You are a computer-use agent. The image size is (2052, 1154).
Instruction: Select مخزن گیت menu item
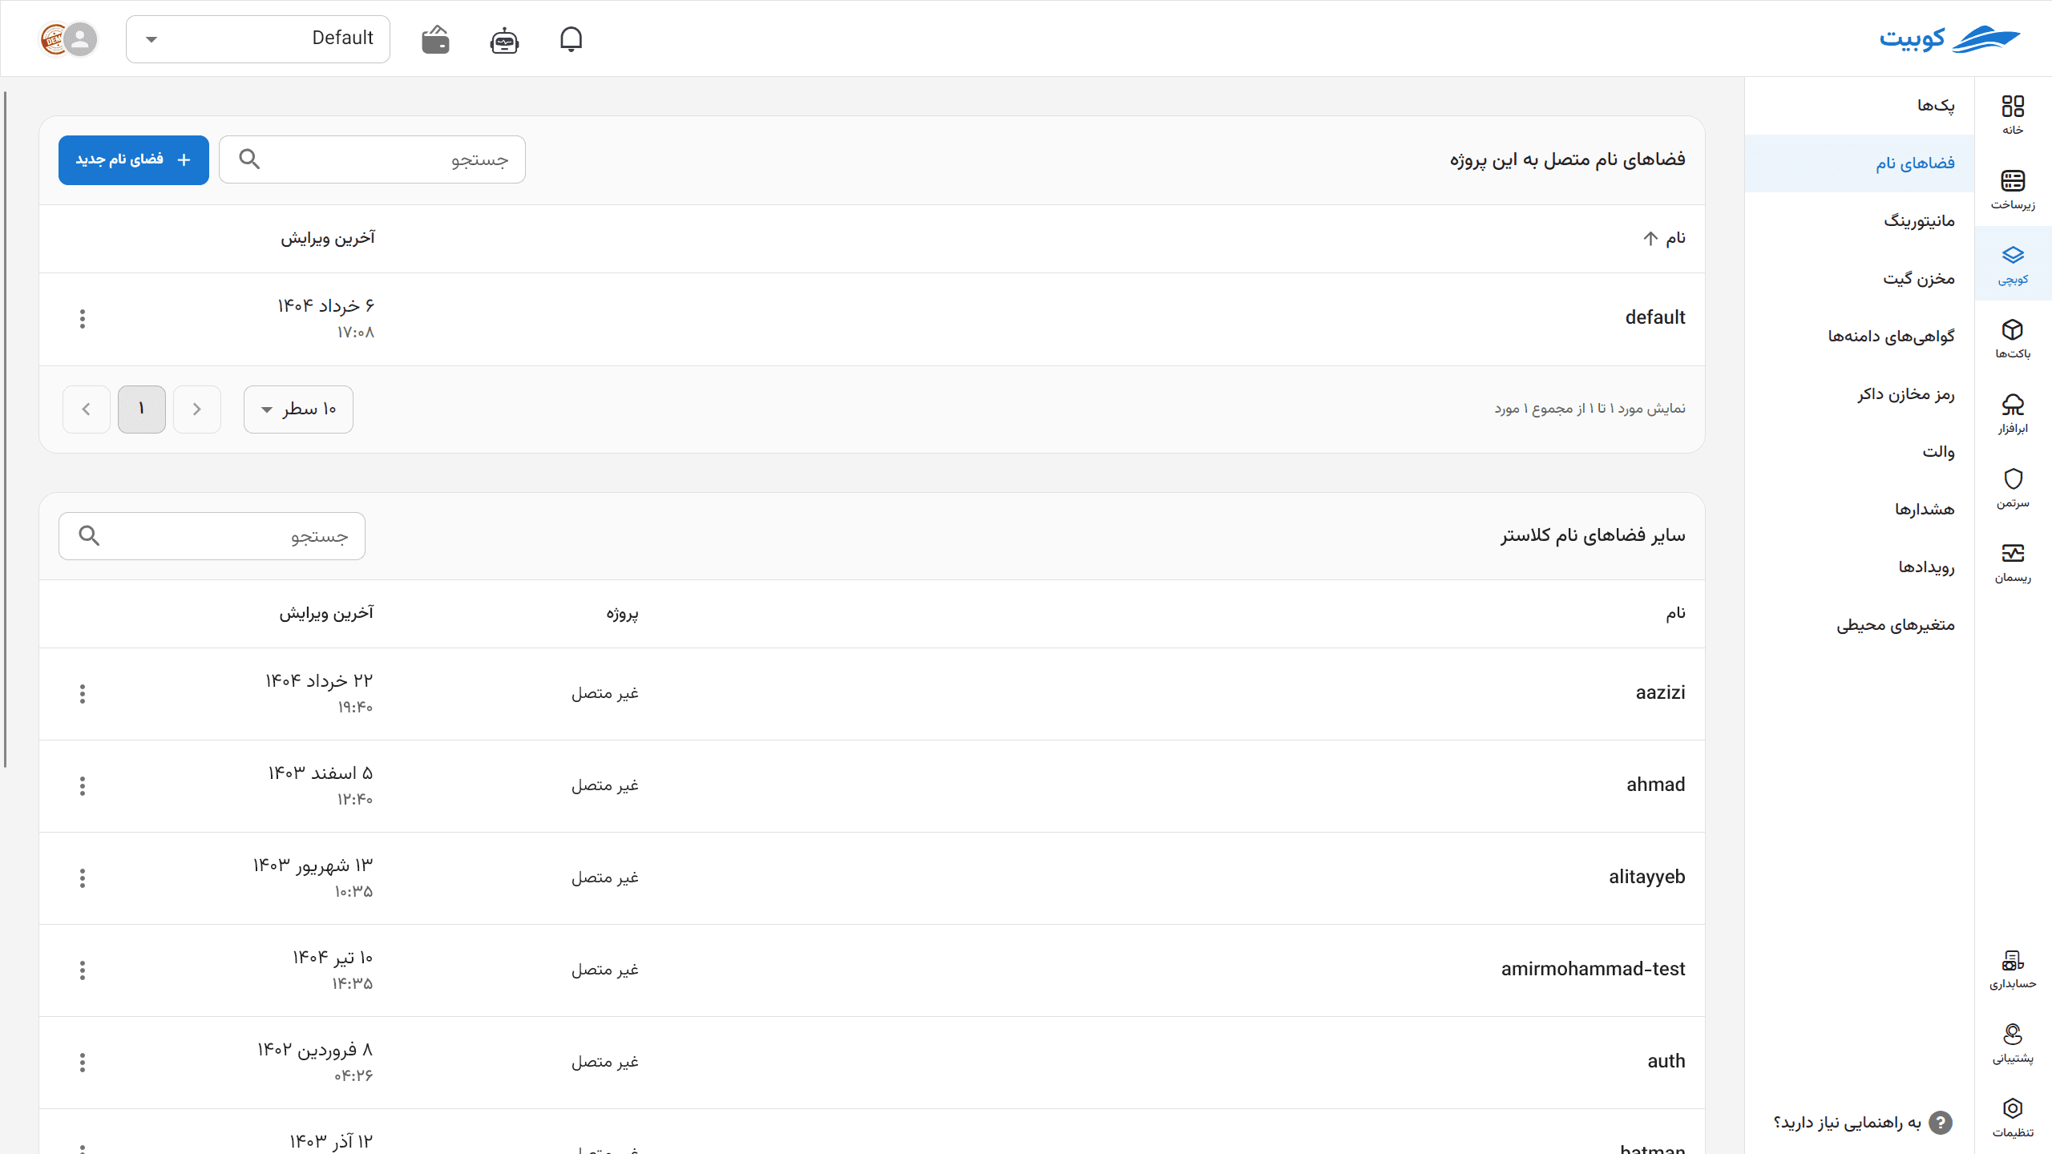coord(1860,279)
